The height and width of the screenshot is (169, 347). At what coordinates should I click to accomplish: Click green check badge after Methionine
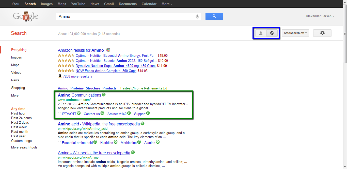tap(139, 142)
